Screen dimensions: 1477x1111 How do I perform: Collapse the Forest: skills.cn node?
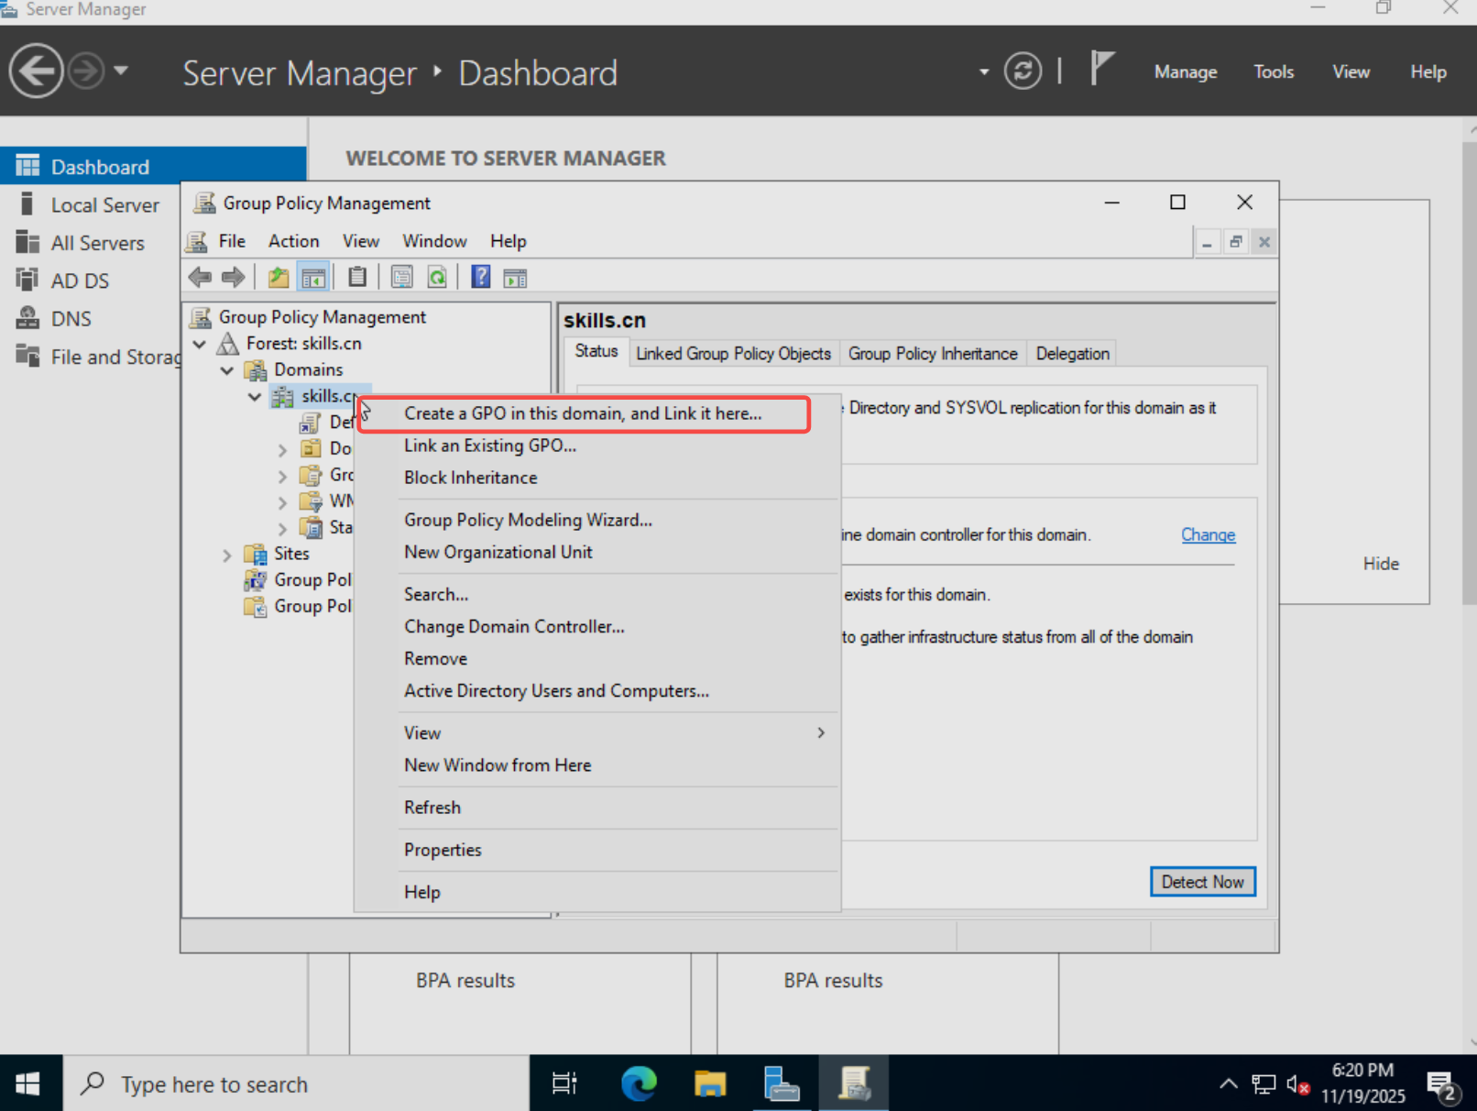tap(200, 344)
